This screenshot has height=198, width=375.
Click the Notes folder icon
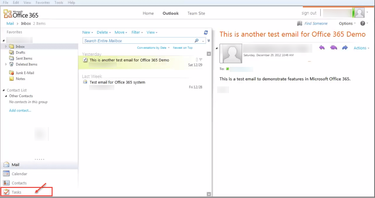(11, 79)
